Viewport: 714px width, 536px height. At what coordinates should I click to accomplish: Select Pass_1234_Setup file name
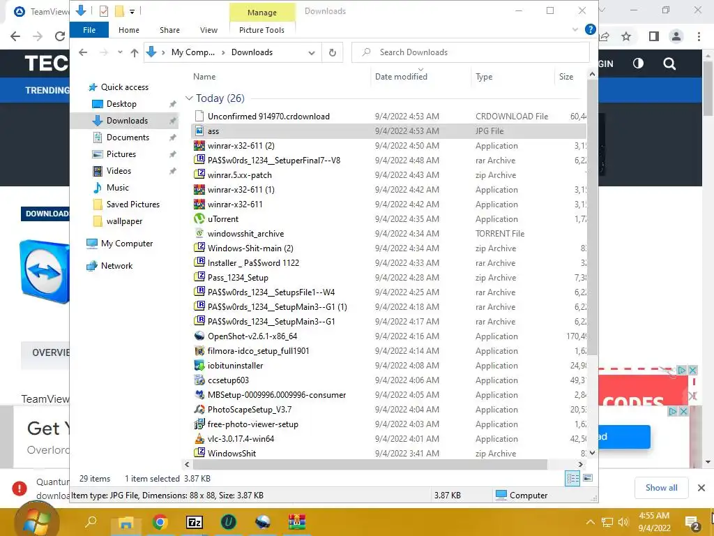pos(238,278)
